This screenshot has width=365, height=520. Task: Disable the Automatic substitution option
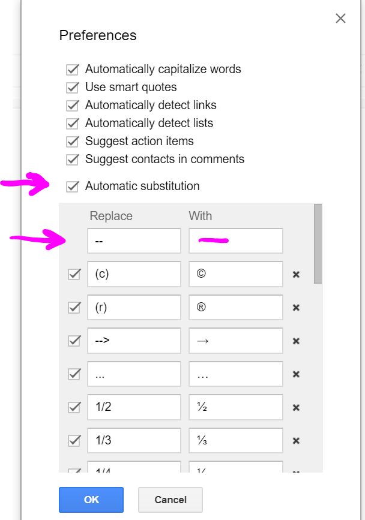click(x=73, y=186)
